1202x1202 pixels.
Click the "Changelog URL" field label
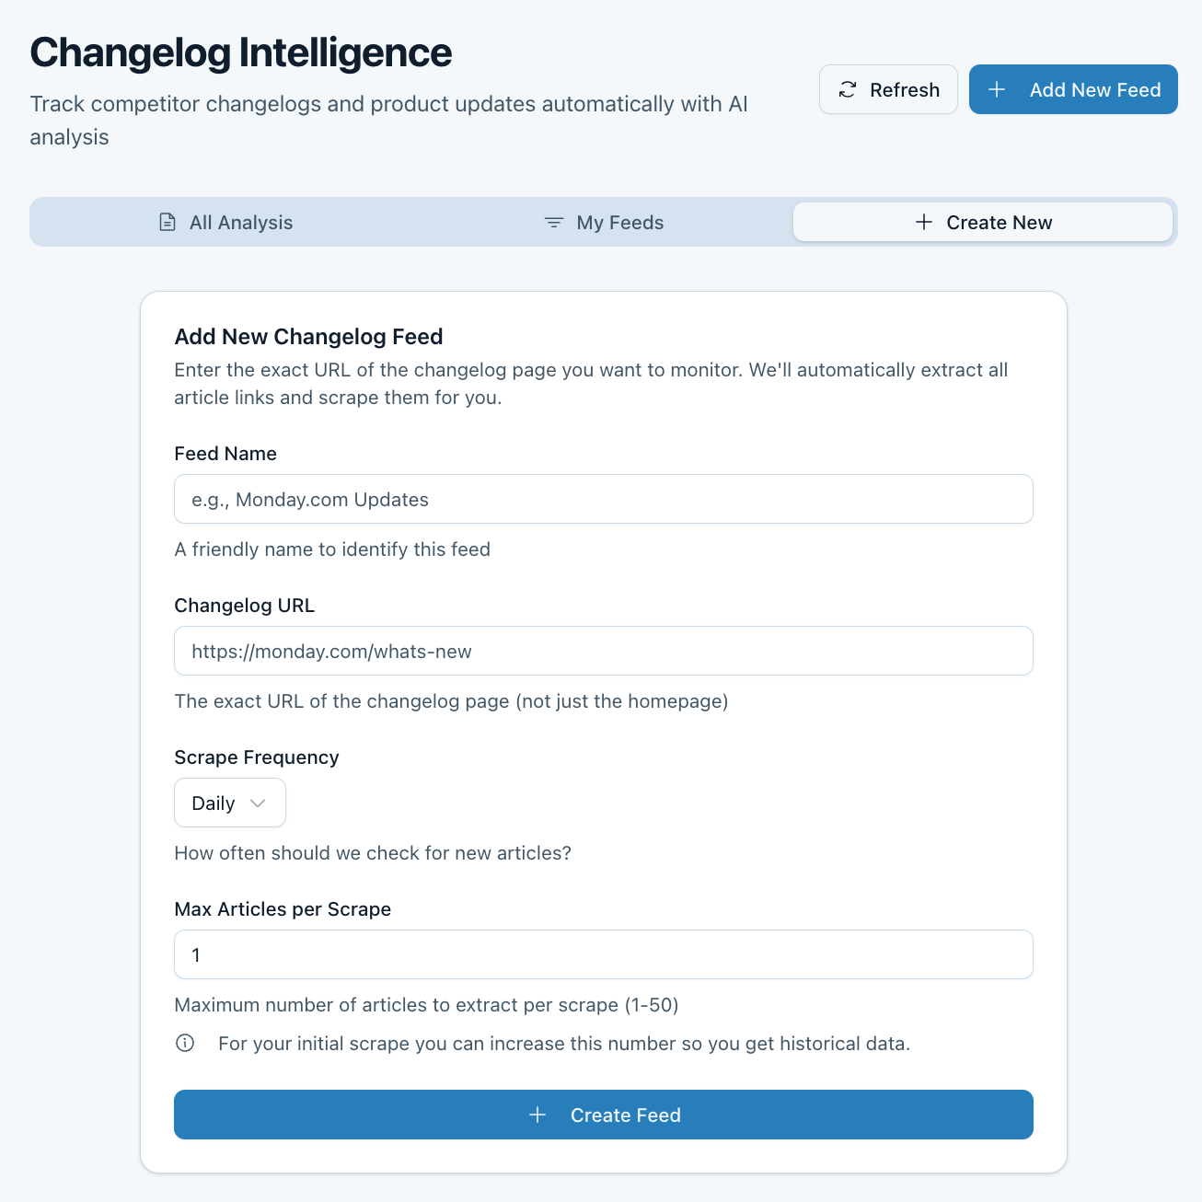(x=244, y=605)
